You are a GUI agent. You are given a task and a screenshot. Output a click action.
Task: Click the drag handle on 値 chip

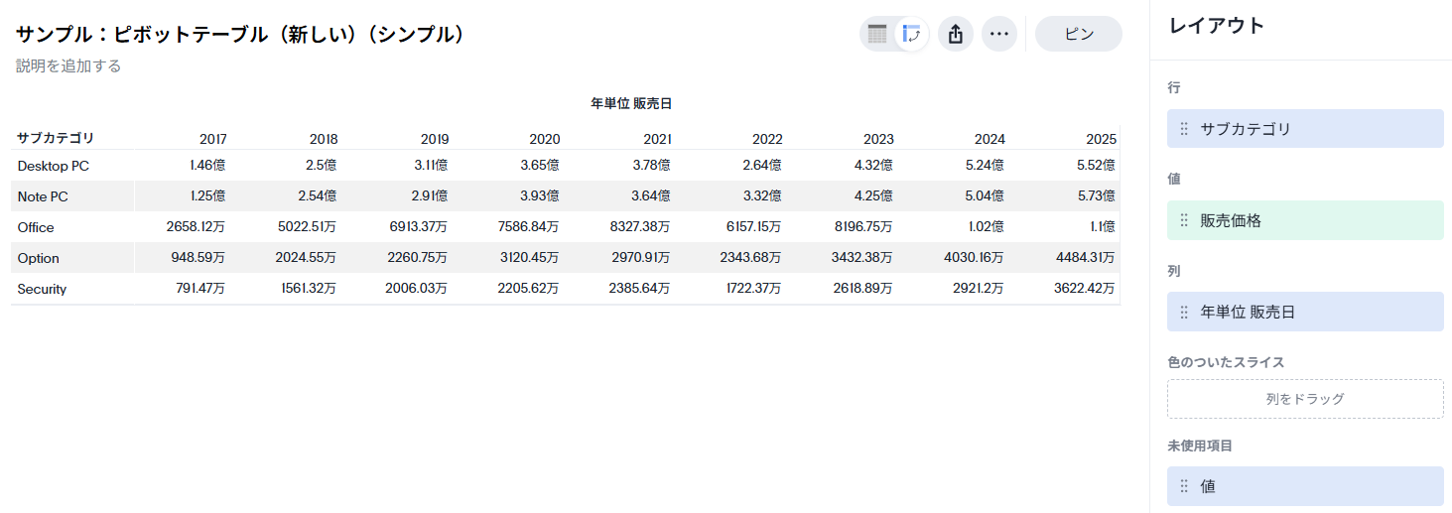click(1184, 486)
